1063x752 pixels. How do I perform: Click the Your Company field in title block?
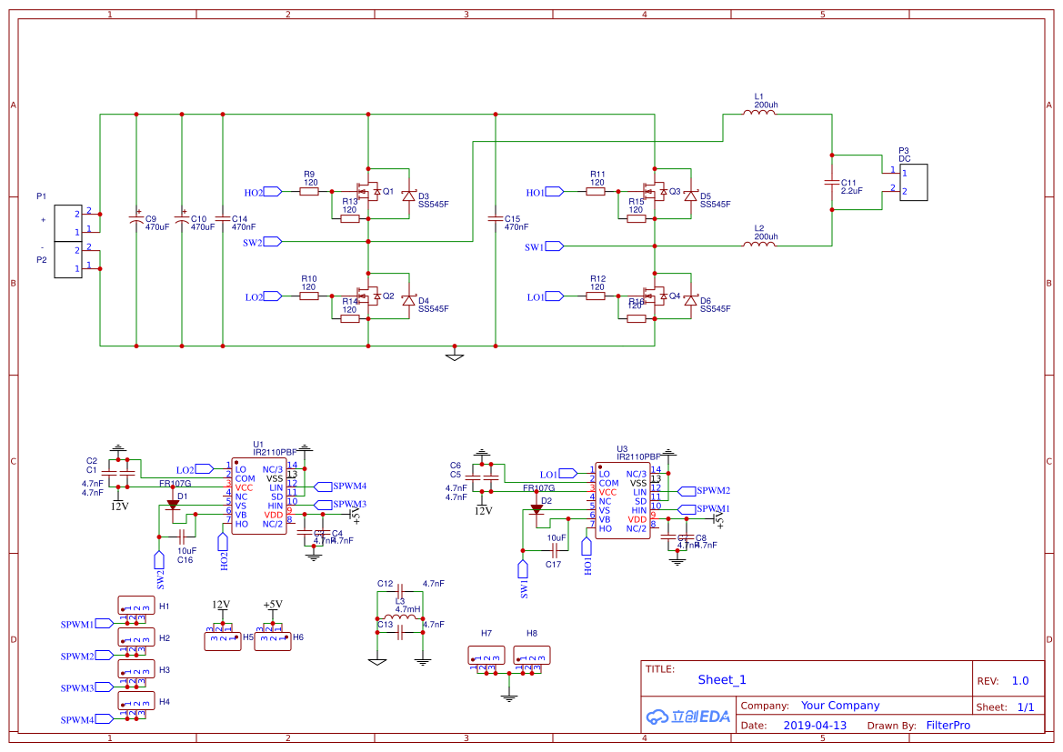[x=839, y=706]
